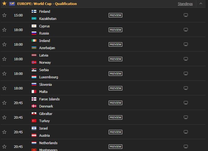Select the Denmark team name
The height and width of the screenshot is (151, 208).
tap(46, 106)
